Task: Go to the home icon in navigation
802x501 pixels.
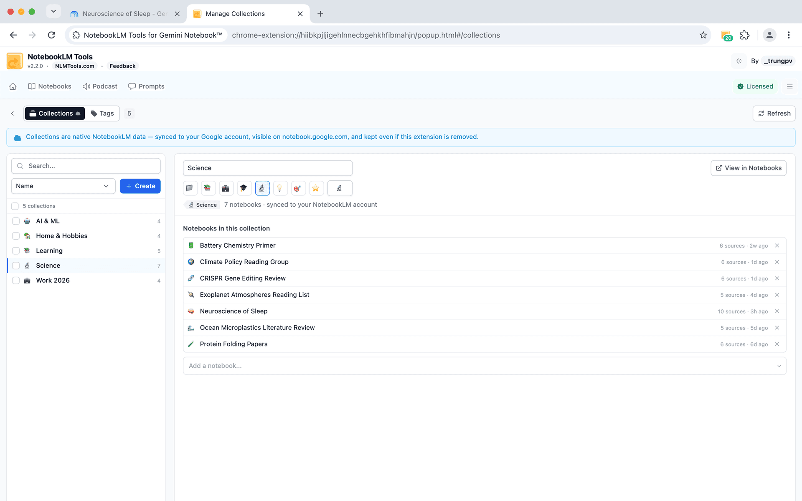Action: point(13,86)
